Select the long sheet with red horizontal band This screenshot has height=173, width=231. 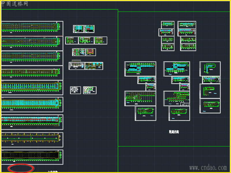32,122
